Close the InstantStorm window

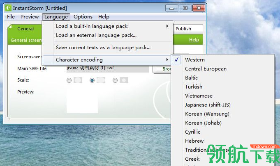pos(199,8)
